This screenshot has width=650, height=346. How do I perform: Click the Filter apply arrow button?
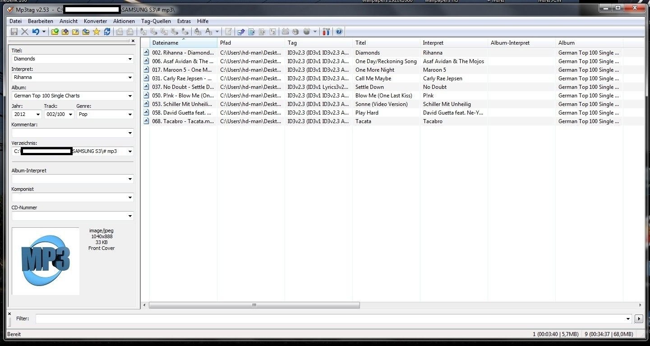click(x=638, y=319)
